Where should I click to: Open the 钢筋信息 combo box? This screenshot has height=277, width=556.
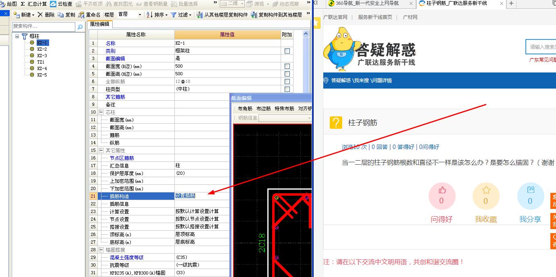pos(285,118)
